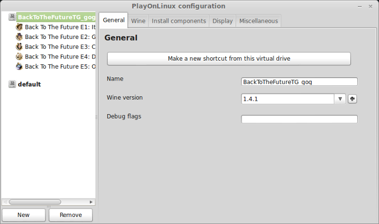Viewport: 379px width, 224px height.
Task: Click the right scroll arrow of drive list
Action: click(91, 202)
